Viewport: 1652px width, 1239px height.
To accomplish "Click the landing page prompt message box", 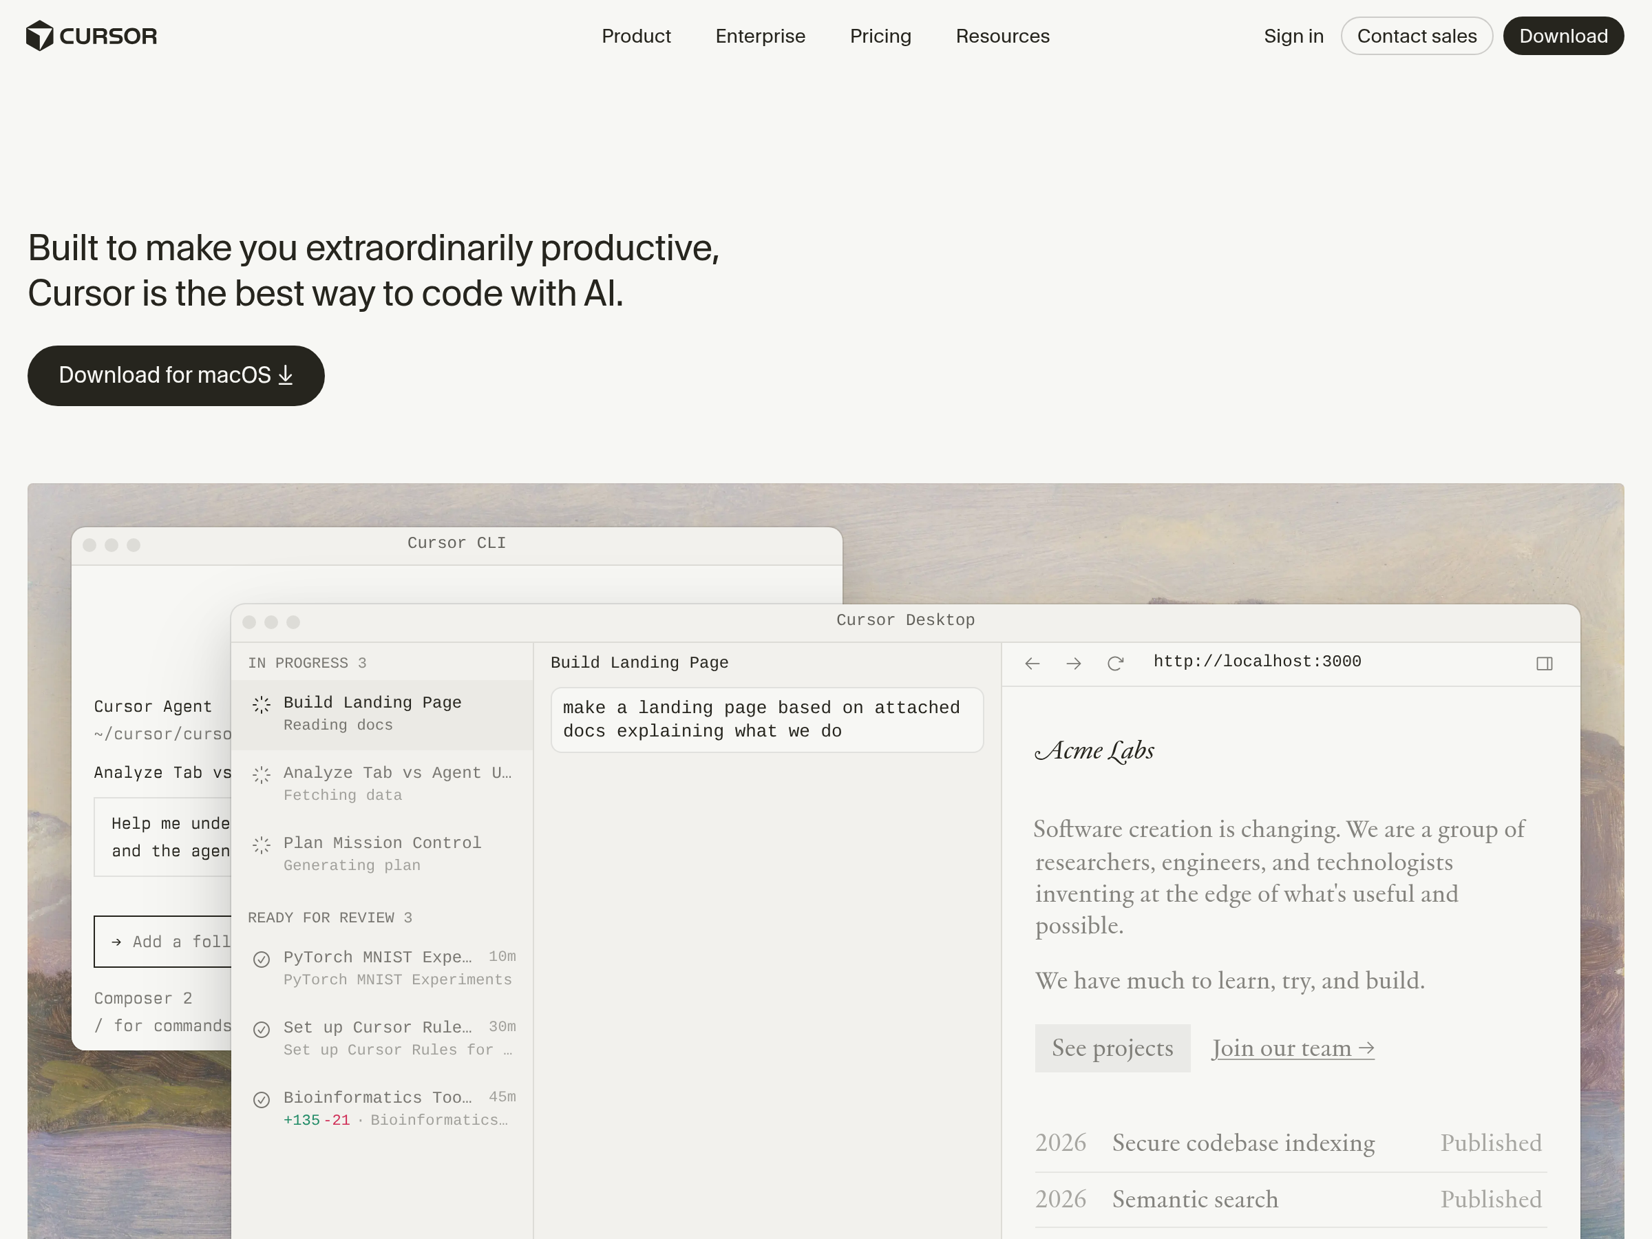I will point(766,719).
